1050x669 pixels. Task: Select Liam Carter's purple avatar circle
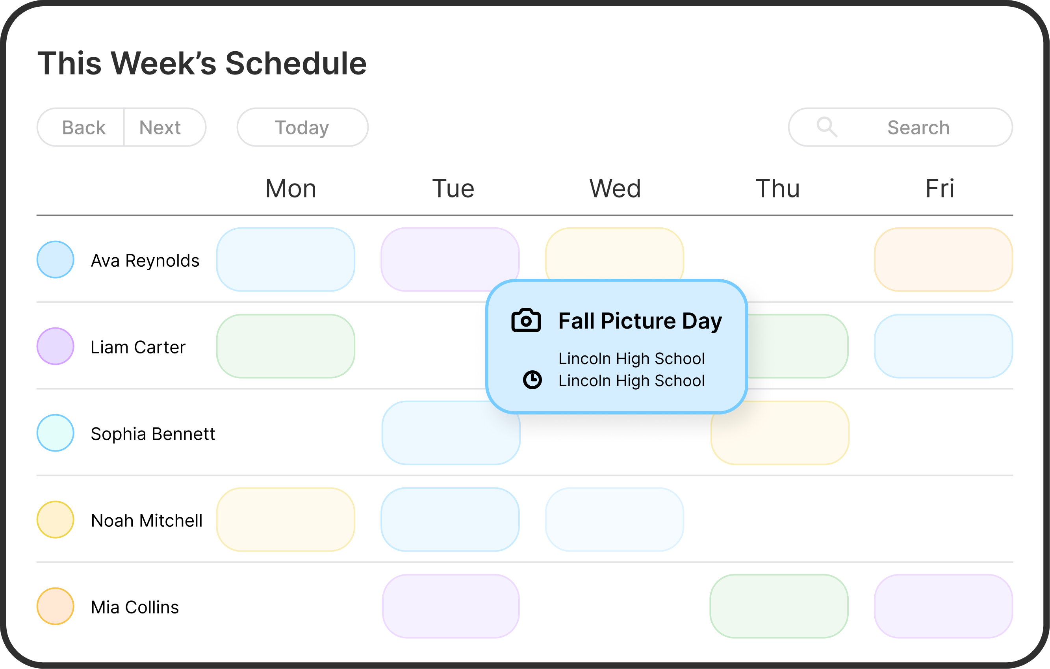(x=56, y=346)
